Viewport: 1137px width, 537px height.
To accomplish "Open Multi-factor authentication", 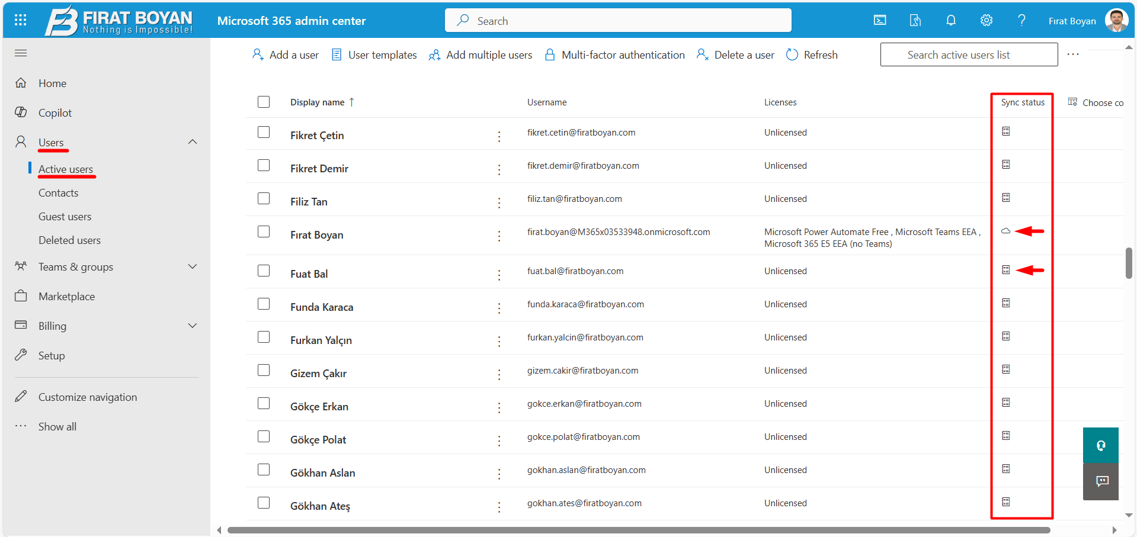I will pyautogui.click(x=614, y=55).
